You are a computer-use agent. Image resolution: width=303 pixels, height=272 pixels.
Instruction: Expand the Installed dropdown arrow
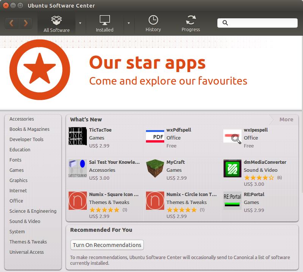click(129, 23)
